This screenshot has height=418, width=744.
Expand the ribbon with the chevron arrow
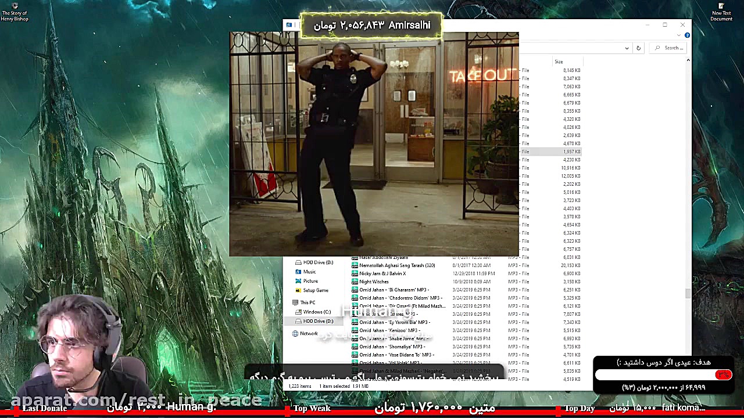pos(679,35)
